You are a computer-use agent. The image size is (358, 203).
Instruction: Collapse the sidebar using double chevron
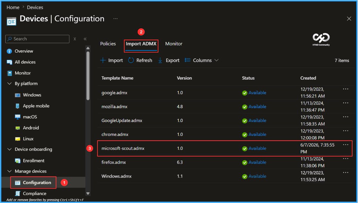[x=85, y=39]
